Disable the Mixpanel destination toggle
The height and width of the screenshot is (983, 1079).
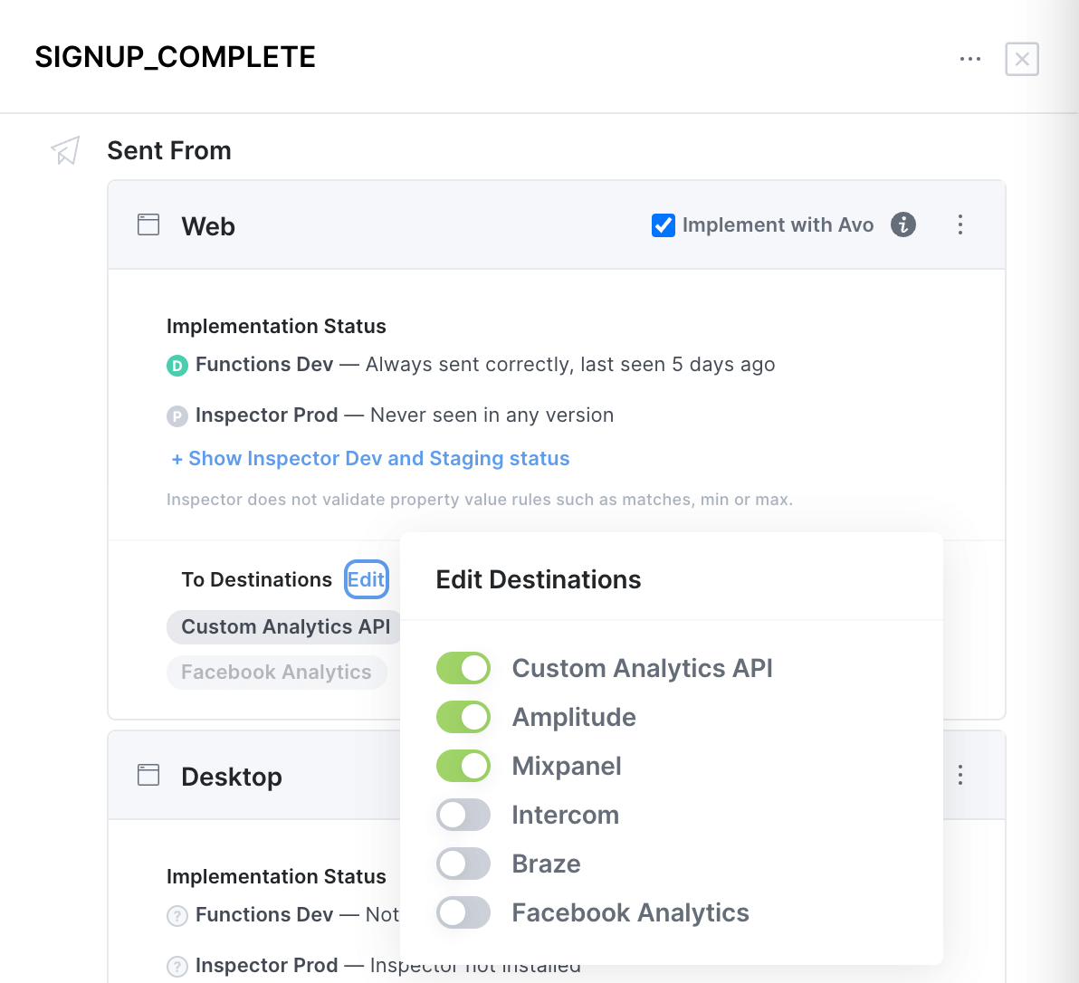[463, 766]
